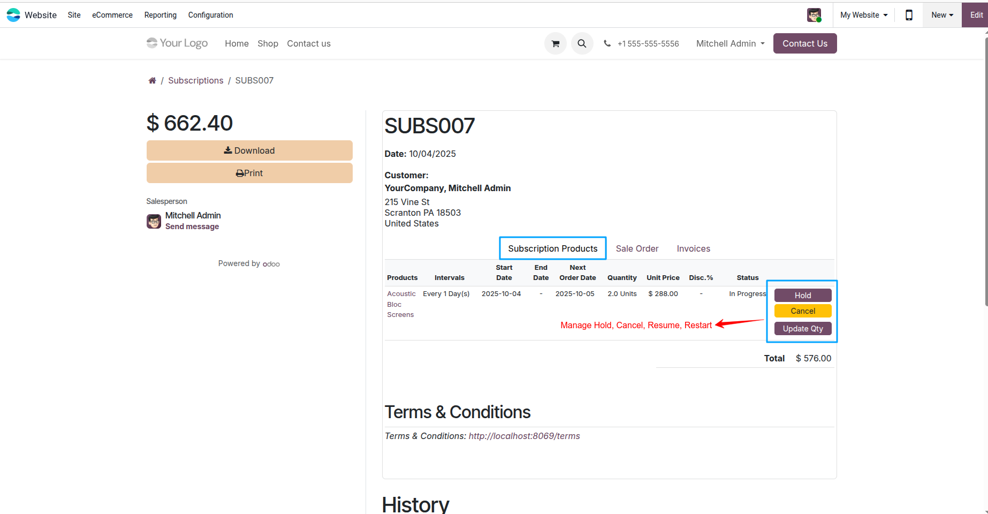The height and width of the screenshot is (514, 988).
Task: Click the search magnifier icon
Action: coord(582,43)
